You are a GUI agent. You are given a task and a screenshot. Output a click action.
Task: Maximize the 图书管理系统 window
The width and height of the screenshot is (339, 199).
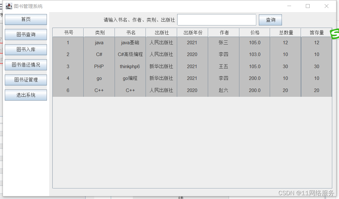[308, 6]
